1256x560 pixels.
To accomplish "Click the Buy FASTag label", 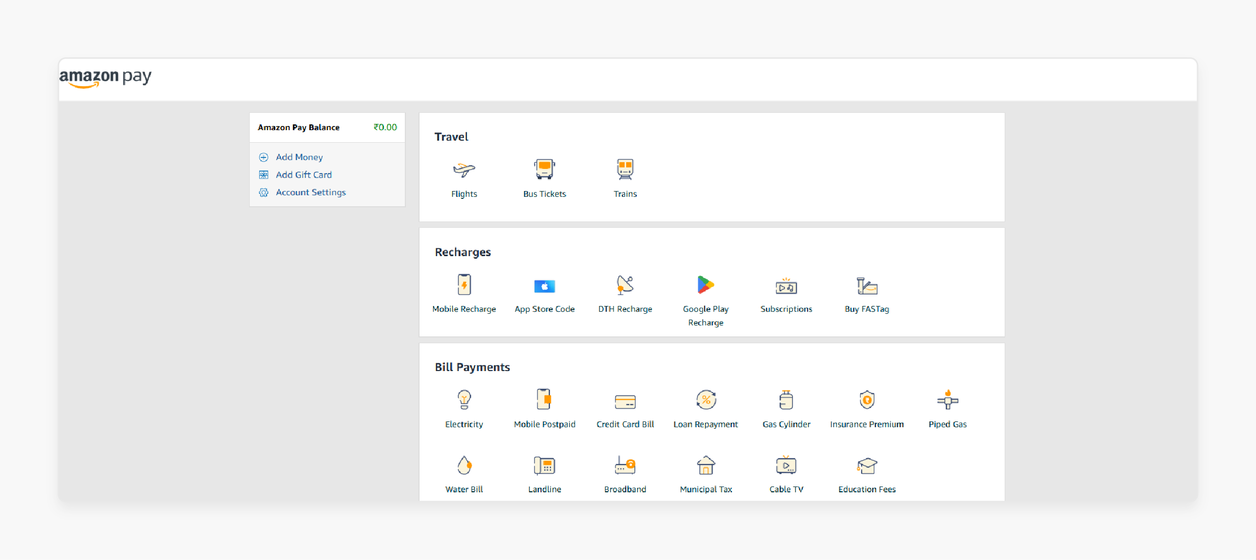I will point(867,309).
